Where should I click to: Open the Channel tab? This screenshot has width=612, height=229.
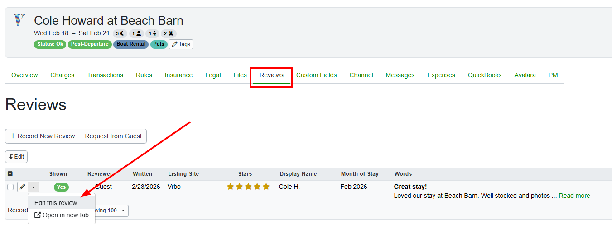click(x=361, y=75)
